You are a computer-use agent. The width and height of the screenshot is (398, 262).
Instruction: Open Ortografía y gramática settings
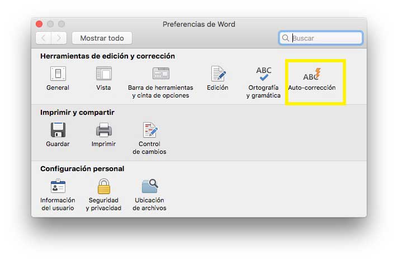(263, 83)
